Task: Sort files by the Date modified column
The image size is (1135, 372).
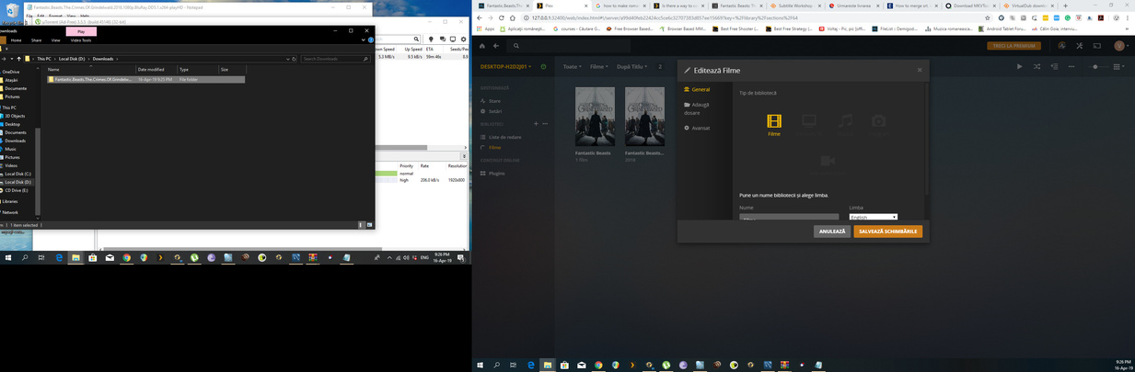Action: point(156,69)
